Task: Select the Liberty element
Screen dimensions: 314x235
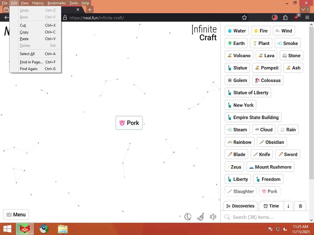Action: pyautogui.click(x=238, y=179)
